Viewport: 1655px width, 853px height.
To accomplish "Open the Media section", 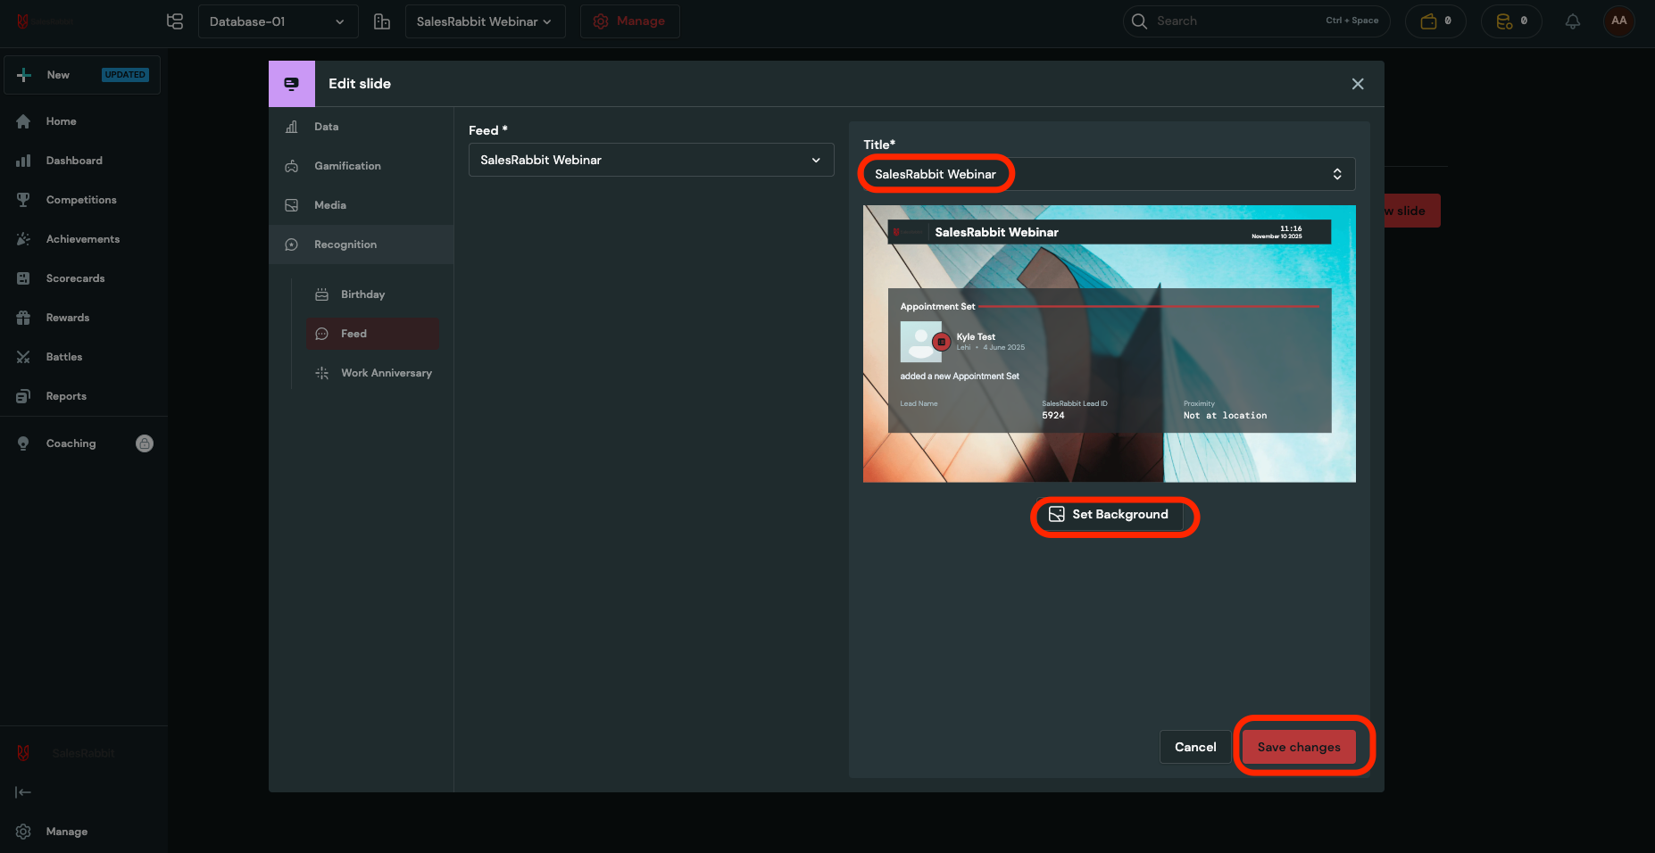I will (x=330, y=205).
